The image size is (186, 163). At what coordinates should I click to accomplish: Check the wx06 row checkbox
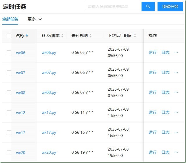pyautogui.click(x=9, y=53)
